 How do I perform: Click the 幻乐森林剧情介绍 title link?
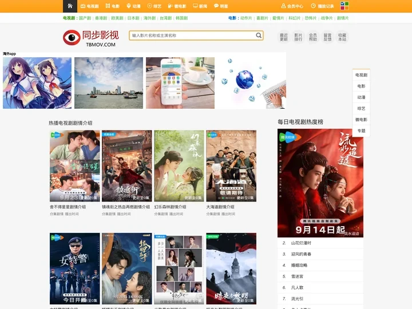pos(170,207)
